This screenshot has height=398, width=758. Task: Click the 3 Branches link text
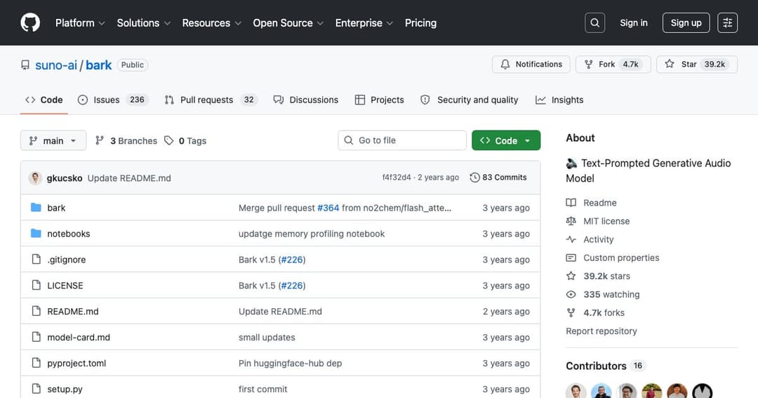tap(133, 140)
